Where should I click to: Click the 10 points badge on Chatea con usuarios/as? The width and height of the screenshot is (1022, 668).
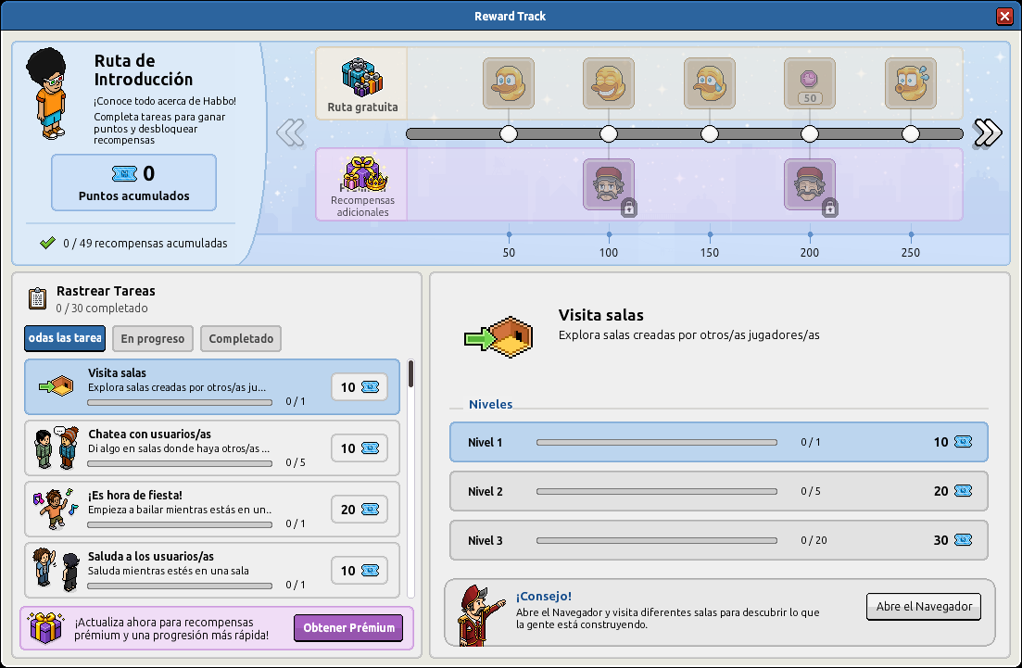coord(360,448)
